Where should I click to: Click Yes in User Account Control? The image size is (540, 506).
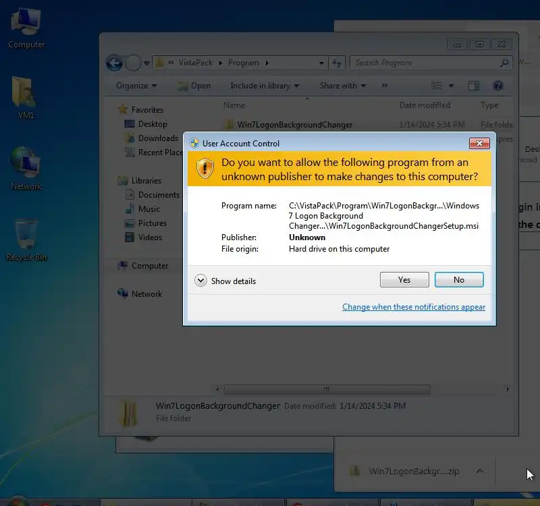[404, 279]
